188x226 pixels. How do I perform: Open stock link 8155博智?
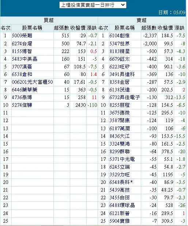pyautogui.click(x=22, y=51)
